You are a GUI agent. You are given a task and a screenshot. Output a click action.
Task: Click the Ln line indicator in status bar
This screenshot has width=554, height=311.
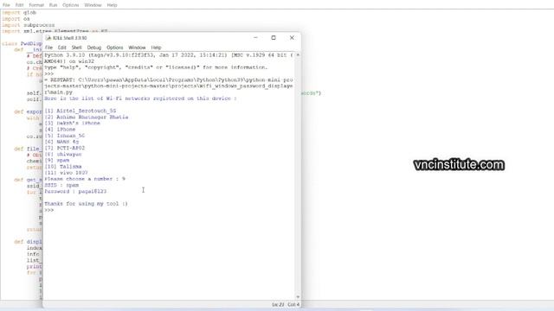(x=278, y=305)
